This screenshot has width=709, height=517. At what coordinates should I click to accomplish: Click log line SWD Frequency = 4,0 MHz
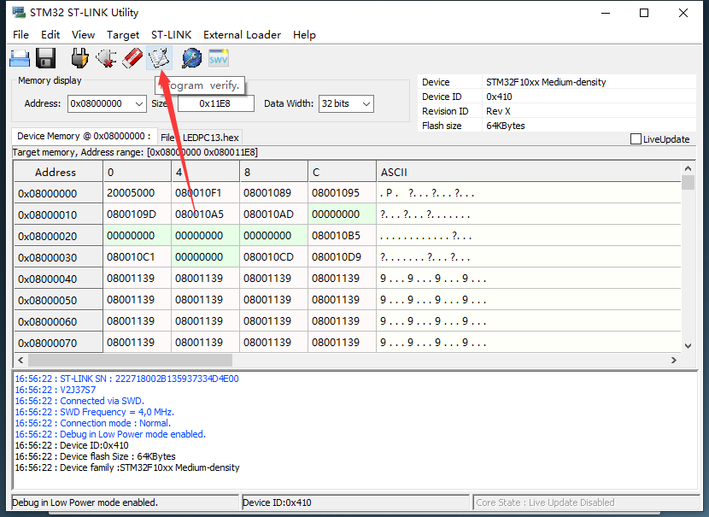pyautogui.click(x=95, y=412)
